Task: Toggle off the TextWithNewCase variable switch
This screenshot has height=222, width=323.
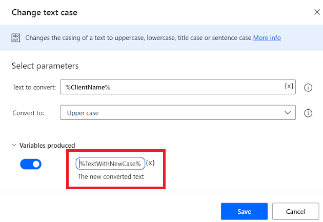Action: click(x=31, y=164)
